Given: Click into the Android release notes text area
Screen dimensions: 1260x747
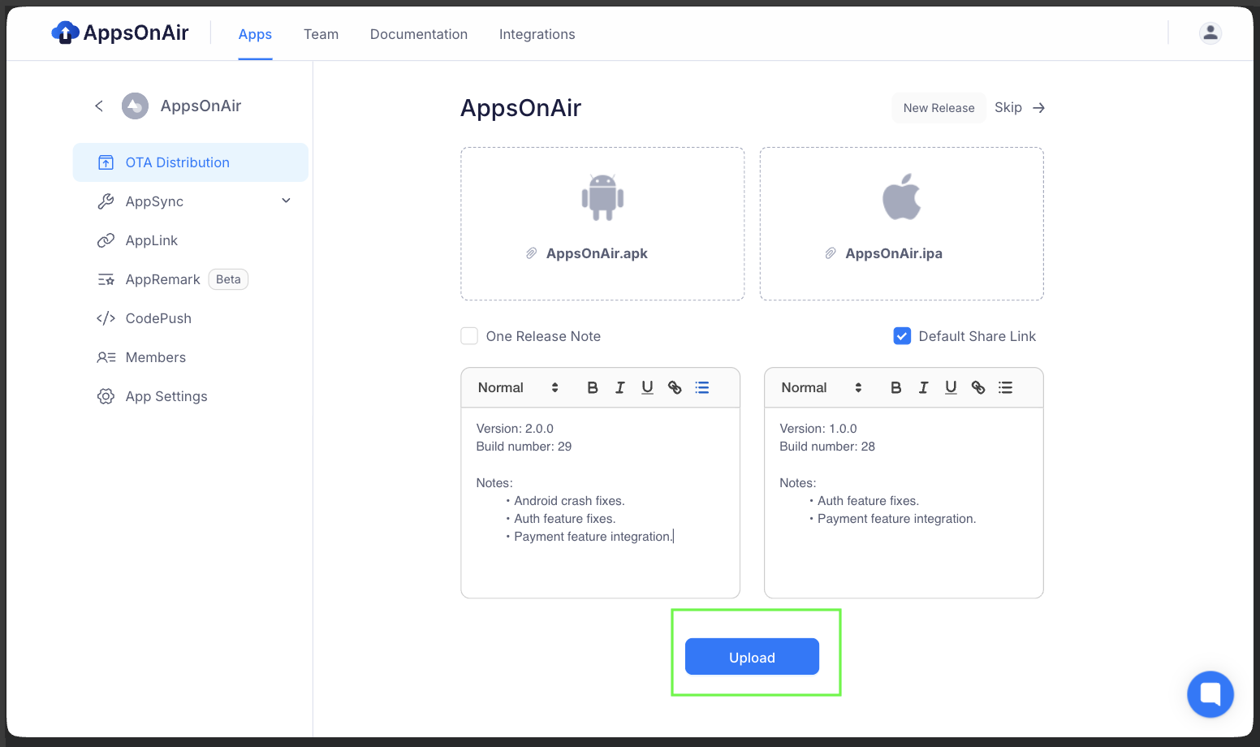Looking at the screenshot, I should pos(600,503).
